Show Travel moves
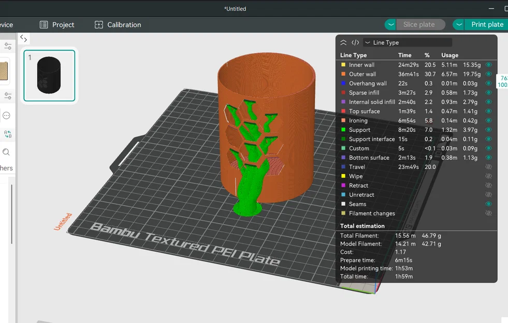The height and width of the screenshot is (323, 508). (x=488, y=167)
